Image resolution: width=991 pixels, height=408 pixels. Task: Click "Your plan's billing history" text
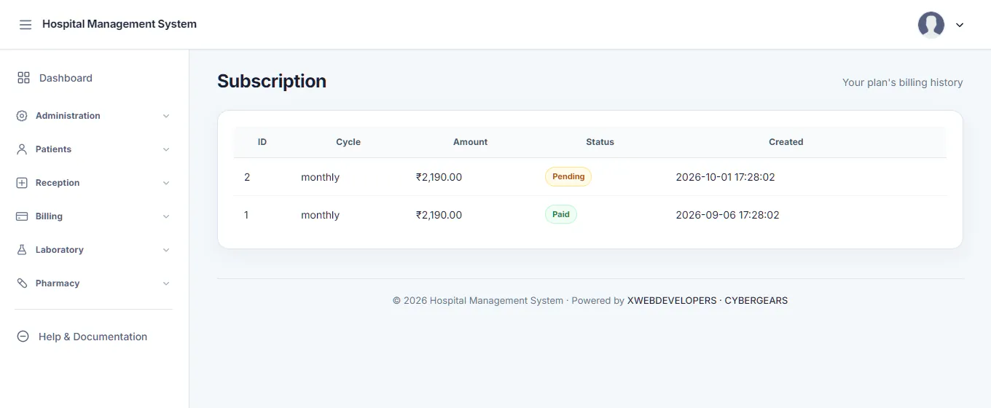click(902, 82)
